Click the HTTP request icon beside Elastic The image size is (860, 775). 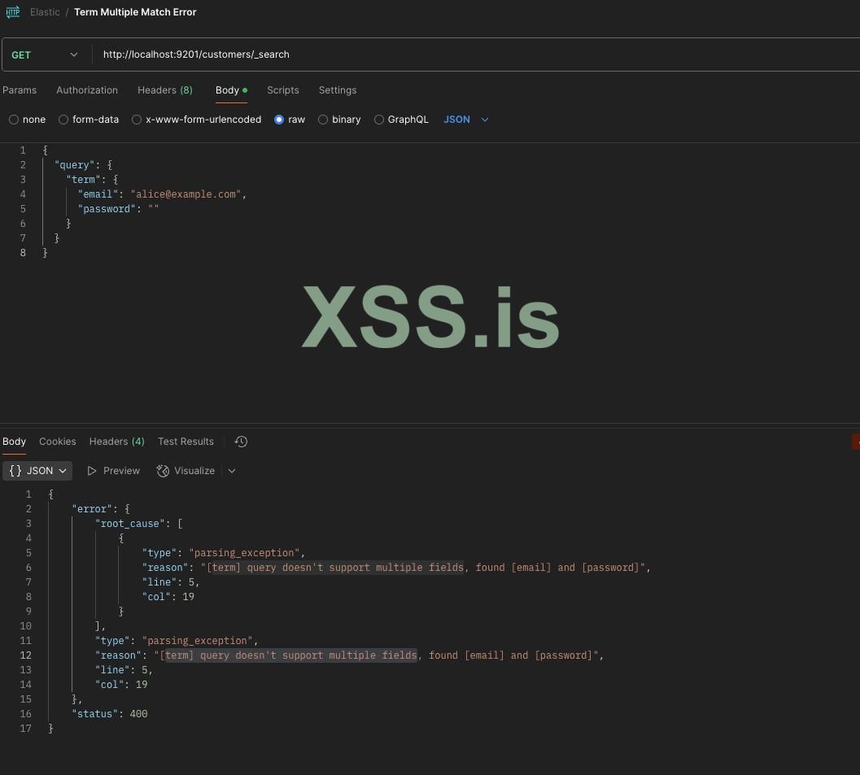[13, 11]
